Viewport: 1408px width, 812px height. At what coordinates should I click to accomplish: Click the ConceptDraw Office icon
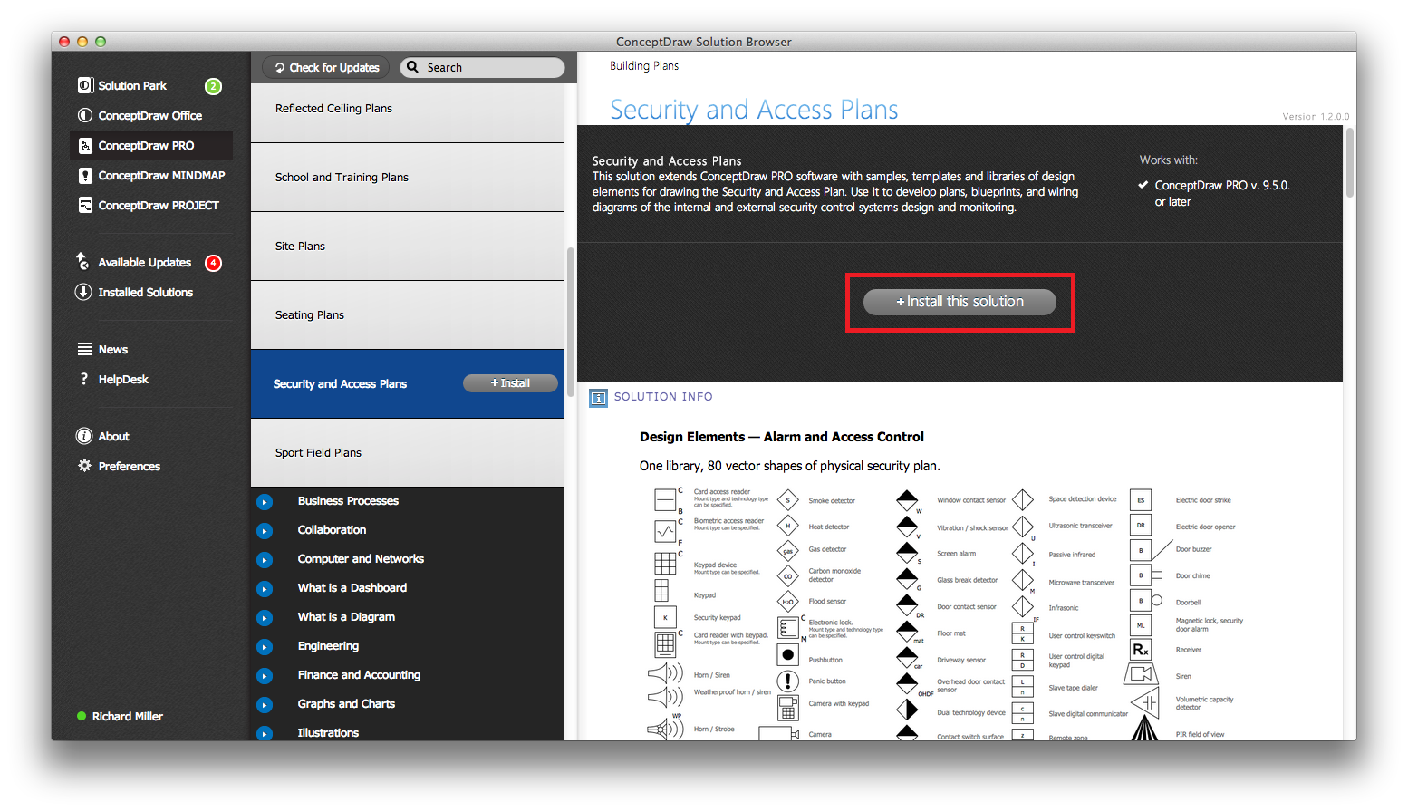pyautogui.click(x=85, y=115)
